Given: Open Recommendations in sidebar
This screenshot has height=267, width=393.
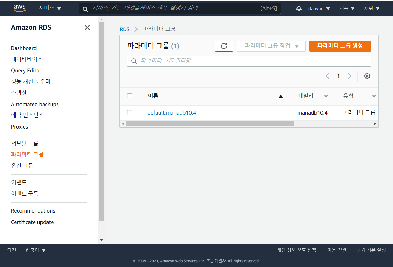Looking at the screenshot, I should pyautogui.click(x=33, y=211).
